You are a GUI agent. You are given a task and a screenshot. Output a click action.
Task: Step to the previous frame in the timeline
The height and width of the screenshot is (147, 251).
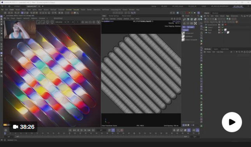click(78, 130)
